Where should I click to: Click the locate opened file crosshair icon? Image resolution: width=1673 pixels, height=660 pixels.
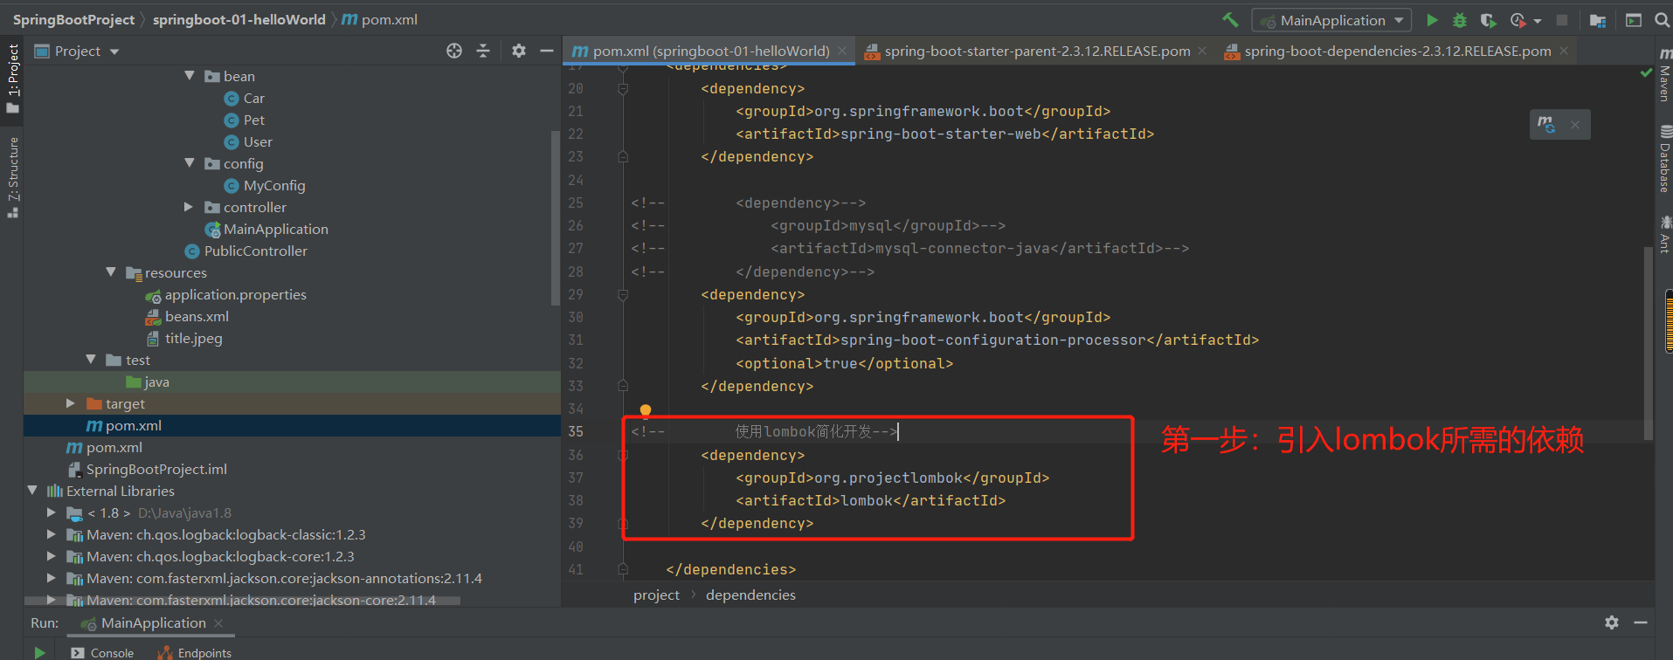[454, 51]
